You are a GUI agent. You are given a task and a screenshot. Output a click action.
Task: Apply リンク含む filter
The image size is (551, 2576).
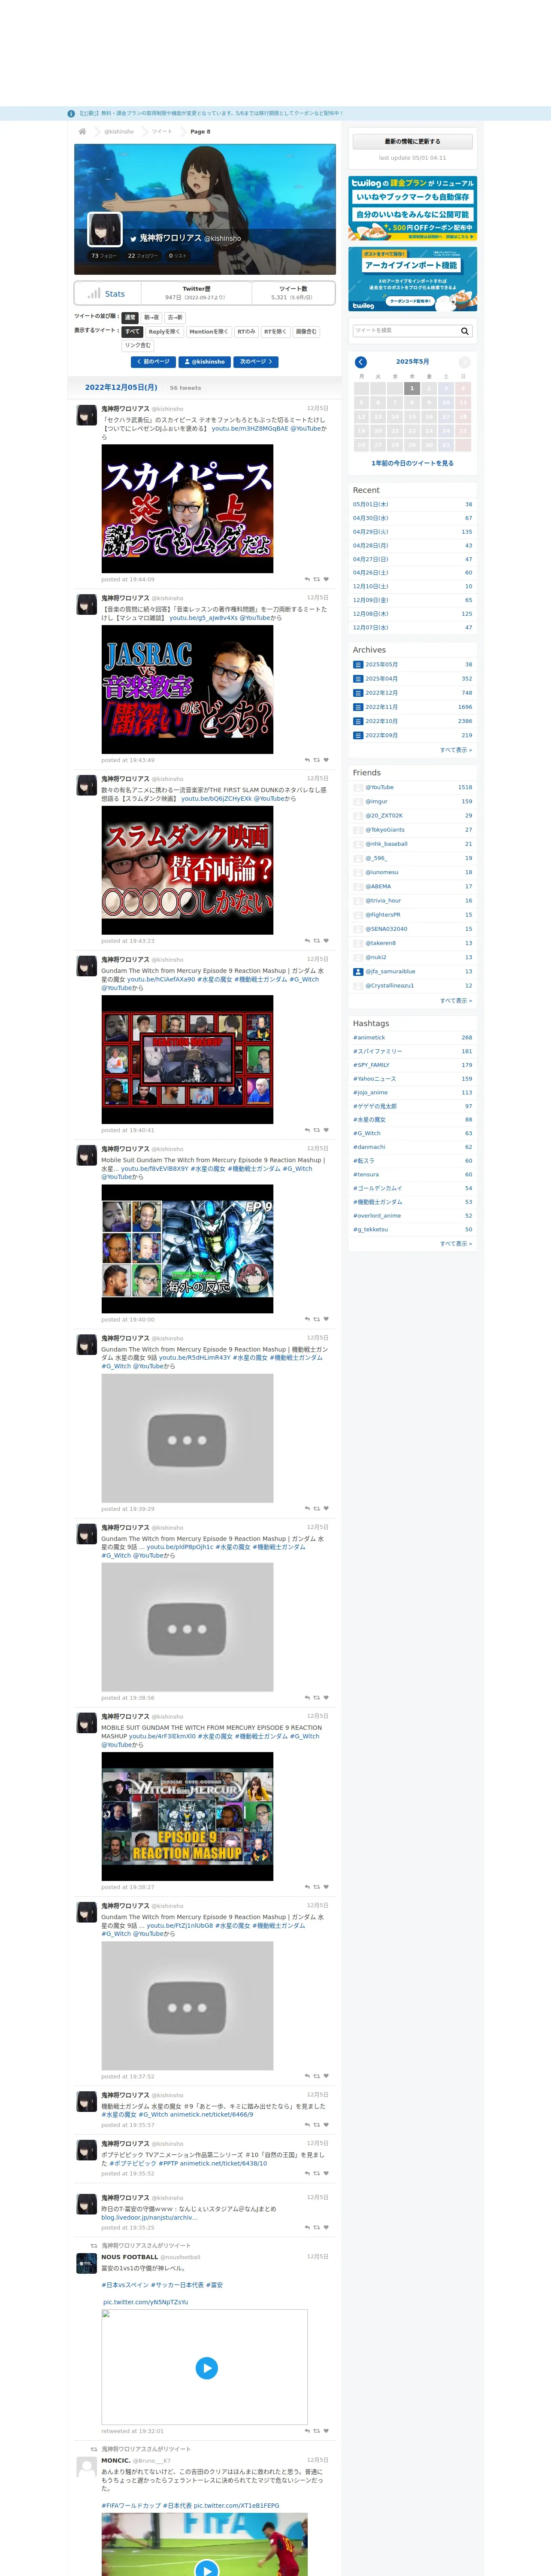(x=138, y=345)
